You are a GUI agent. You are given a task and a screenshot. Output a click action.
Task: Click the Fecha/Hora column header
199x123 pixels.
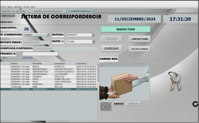pyautogui.click(x=86, y=63)
